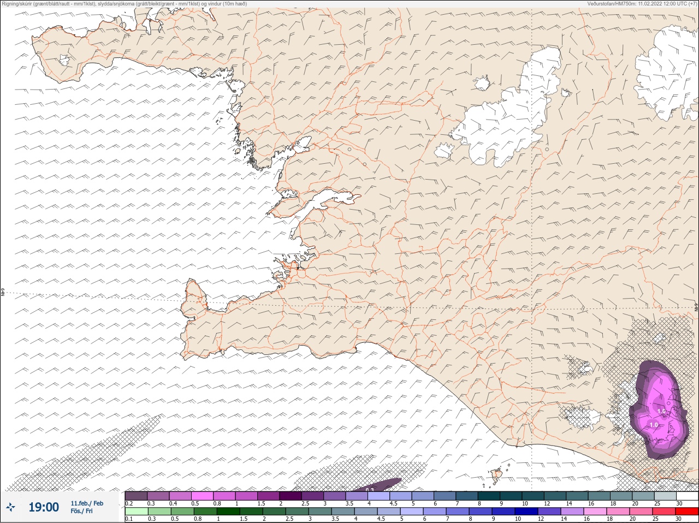
Task: Select top legend swatch starting at 12
Action: [556, 496]
